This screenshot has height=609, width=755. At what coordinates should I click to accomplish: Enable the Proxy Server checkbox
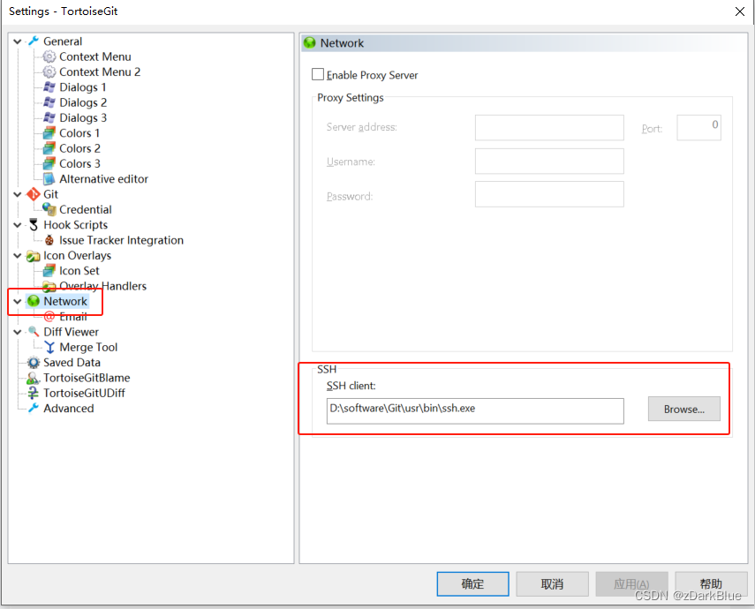[318, 75]
